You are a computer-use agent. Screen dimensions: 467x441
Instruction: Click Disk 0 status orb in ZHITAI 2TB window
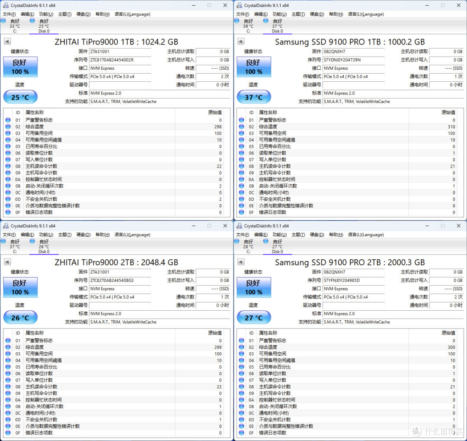(32, 241)
